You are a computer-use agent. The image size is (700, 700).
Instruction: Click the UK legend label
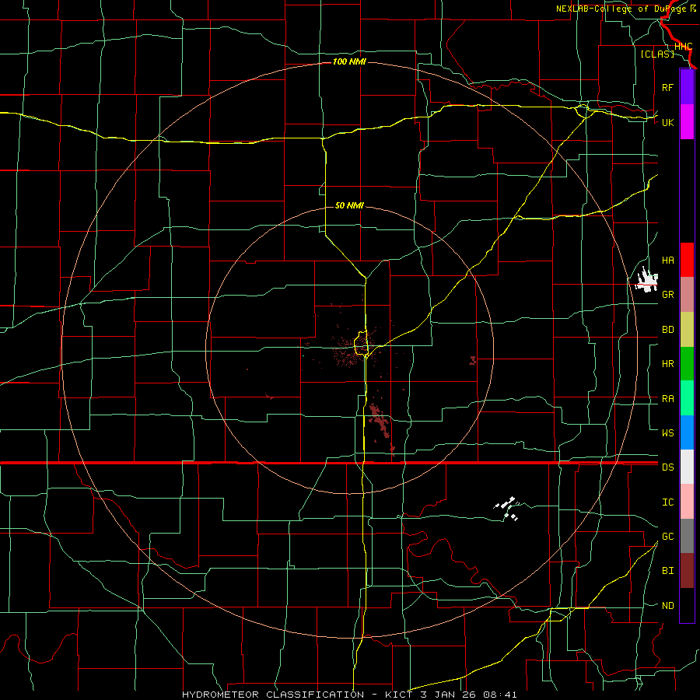point(667,122)
